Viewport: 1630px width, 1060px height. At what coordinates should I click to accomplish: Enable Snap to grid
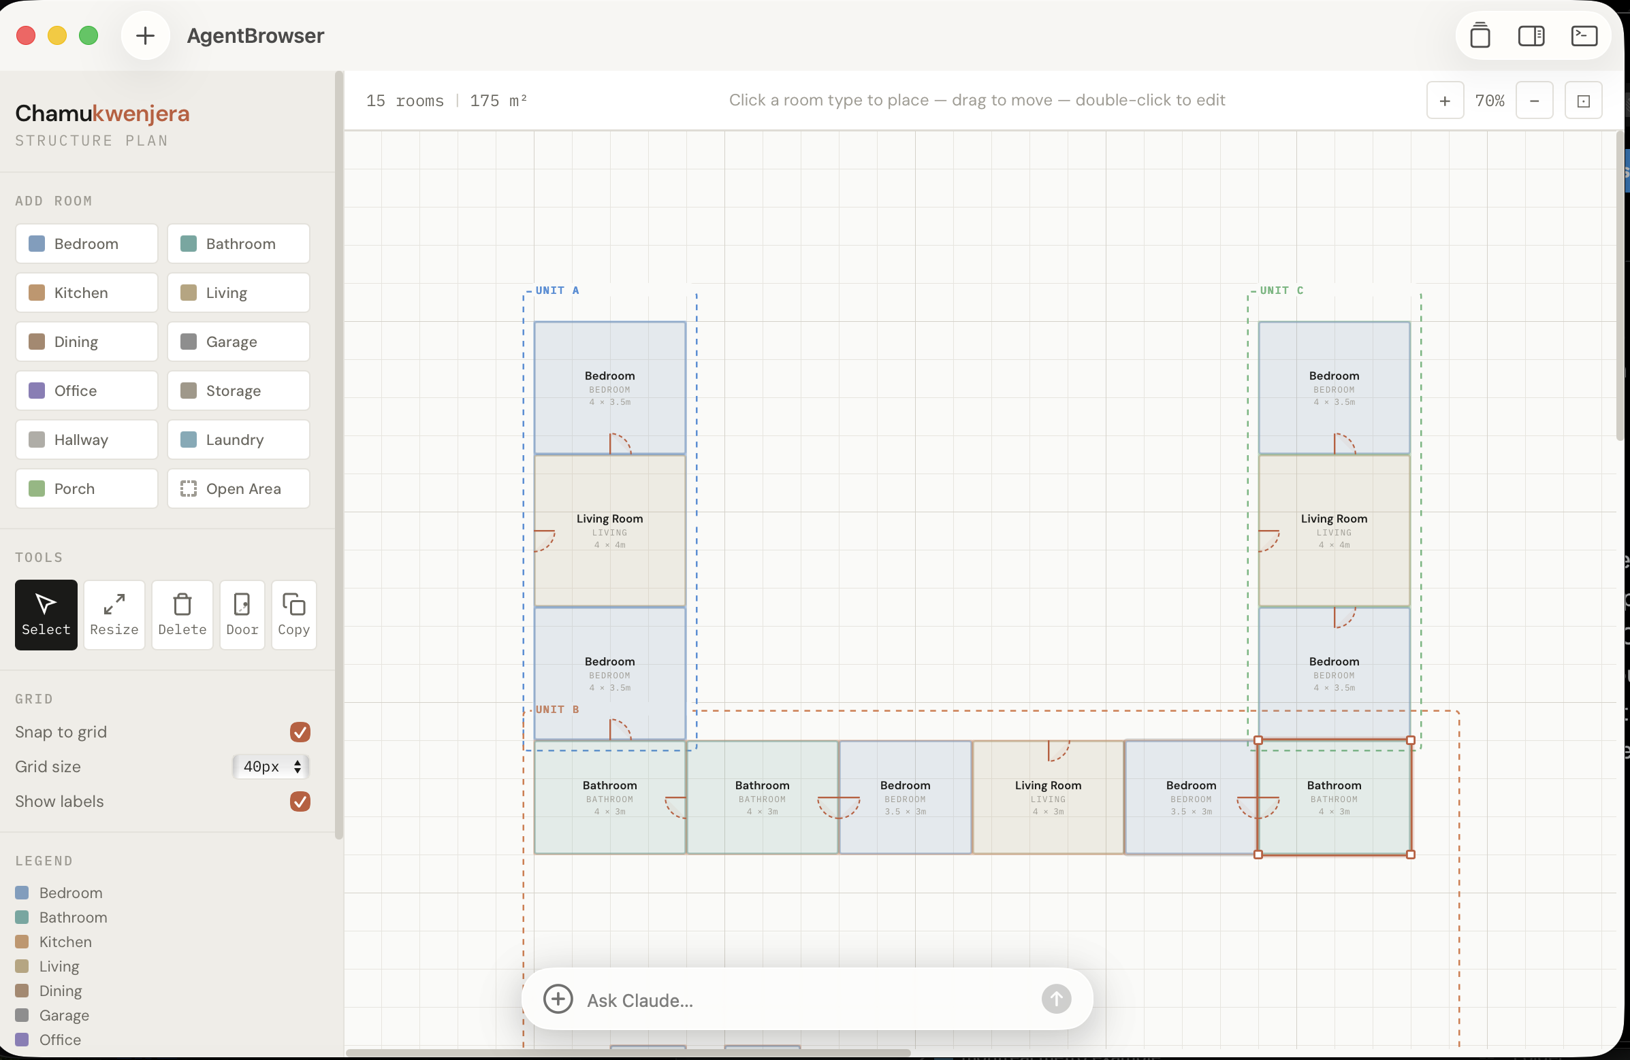(x=300, y=732)
